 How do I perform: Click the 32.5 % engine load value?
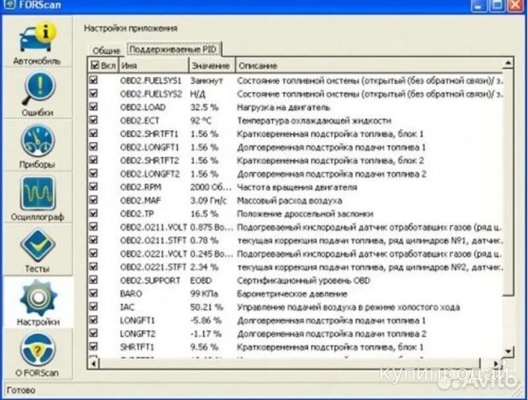205,107
